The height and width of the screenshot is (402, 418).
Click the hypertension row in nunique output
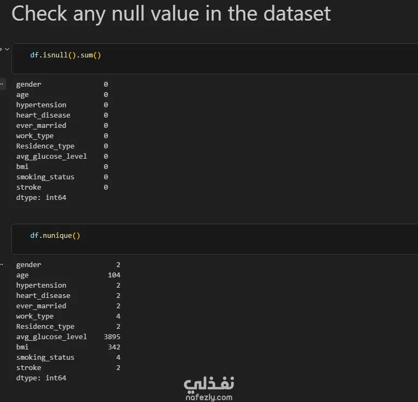pyautogui.click(x=68, y=285)
